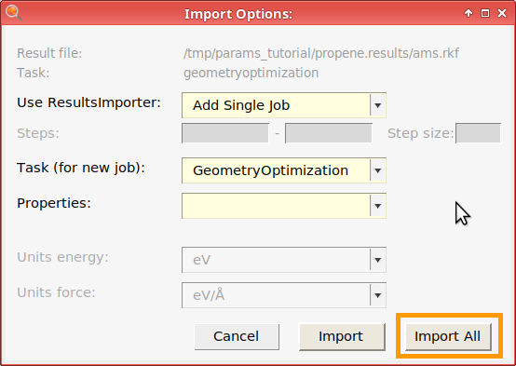
Task: Maximize the Import Options window
Action: pyautogui.click(x=485, y=13)
